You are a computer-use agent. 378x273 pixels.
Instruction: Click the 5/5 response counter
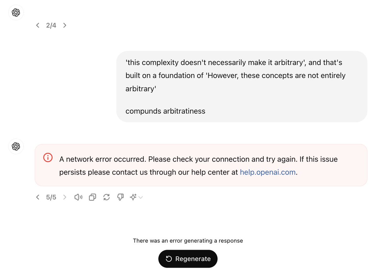[51, 197]
